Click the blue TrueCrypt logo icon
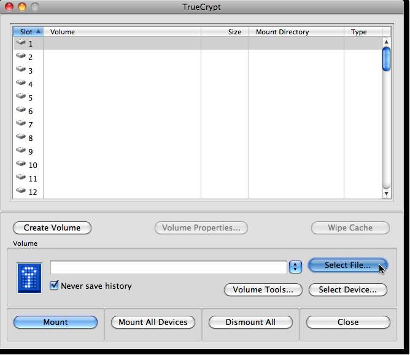Screen dimensions: 410x355 (29, 278)
